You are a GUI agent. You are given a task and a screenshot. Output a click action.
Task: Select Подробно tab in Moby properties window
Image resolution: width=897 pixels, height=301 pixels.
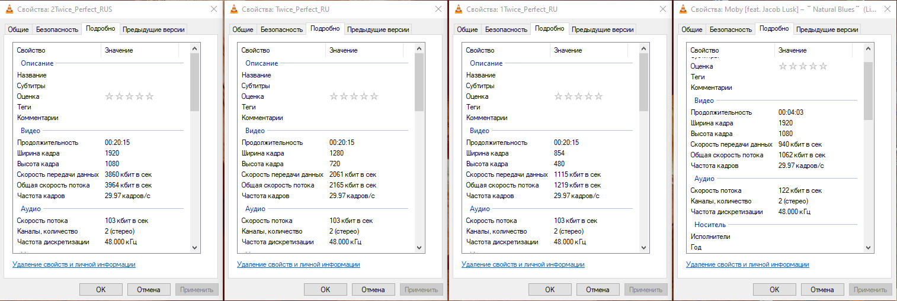tap(774, 28)
